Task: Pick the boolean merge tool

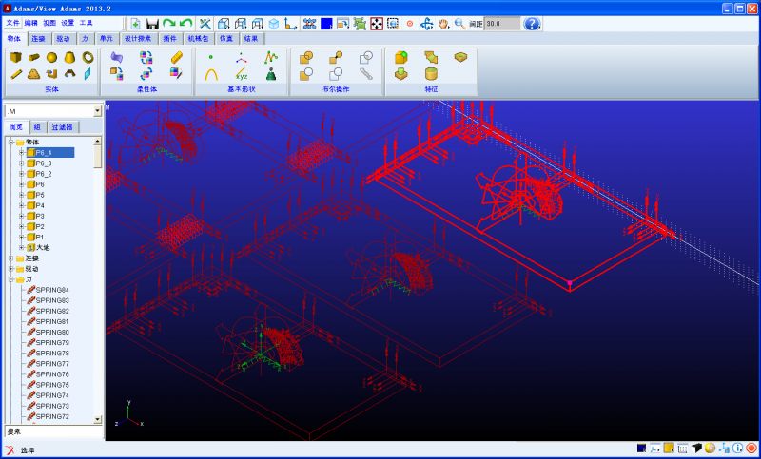Action: tap(336, 58)
